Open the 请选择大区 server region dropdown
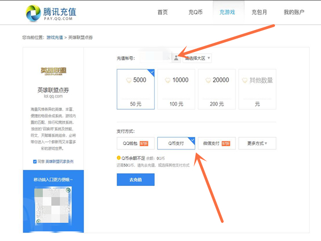This screenshot has width=321, height=241. [x=197, y=58]
